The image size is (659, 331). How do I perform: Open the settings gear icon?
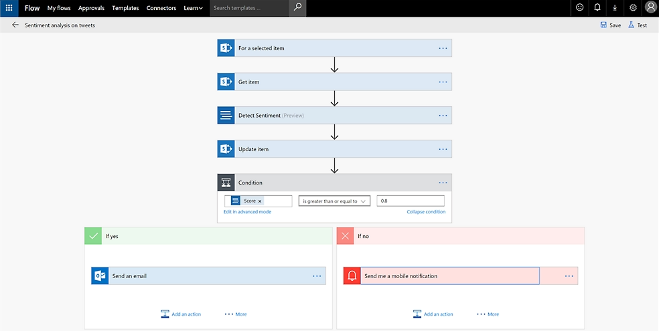pyautogui.click(x=633, y=8)
